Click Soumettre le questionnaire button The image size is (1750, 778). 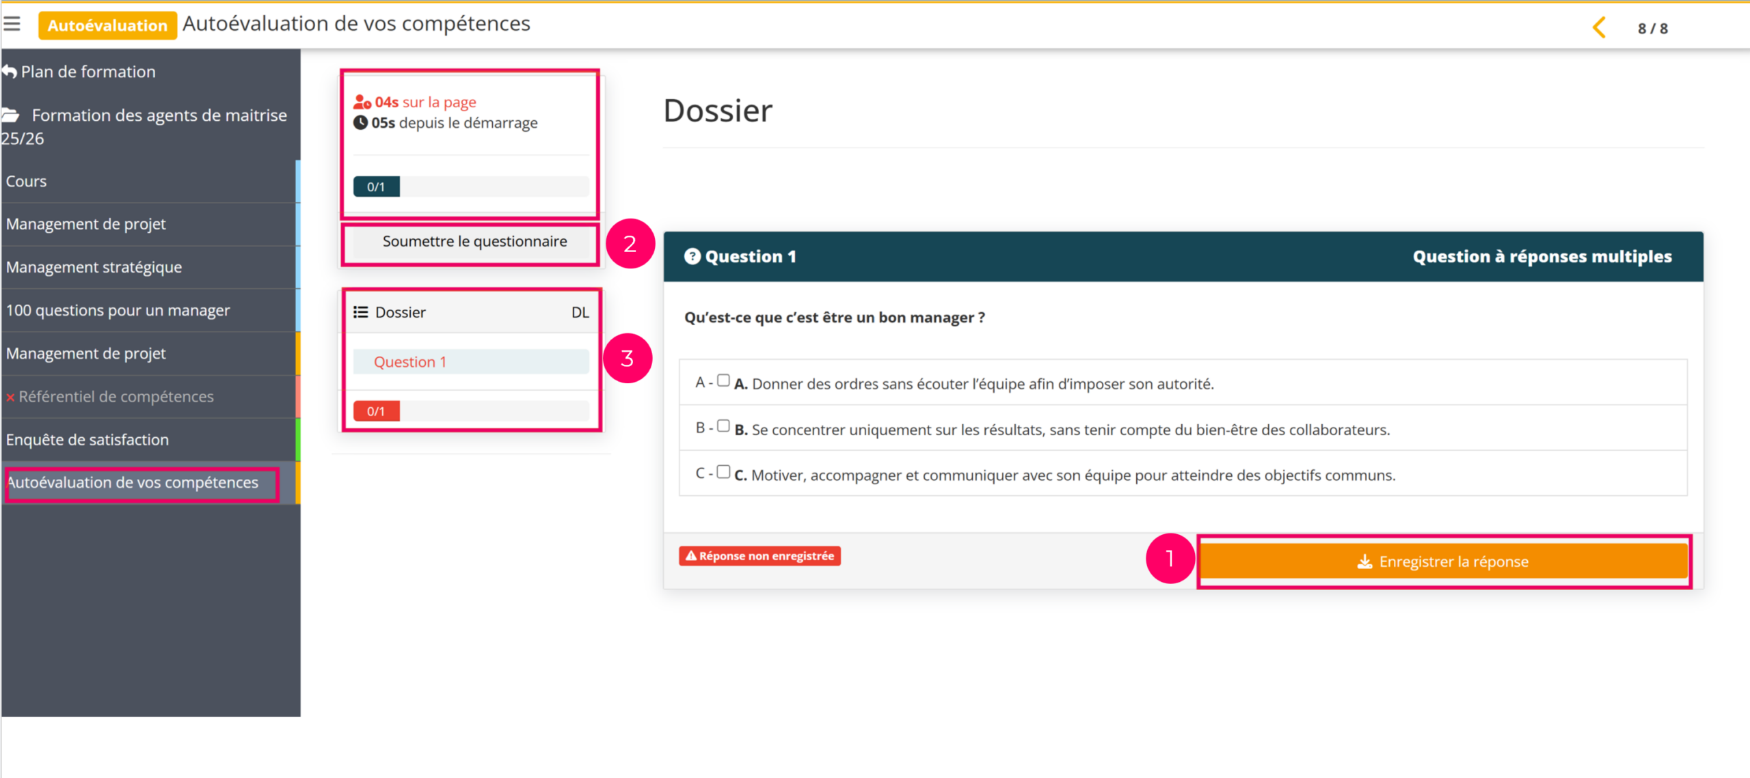pos(474,242)
